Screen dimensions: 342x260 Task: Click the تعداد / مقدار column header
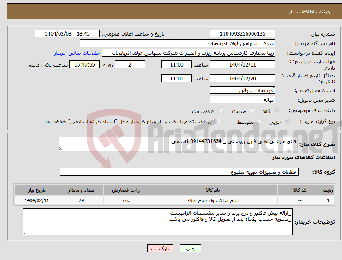81,190
